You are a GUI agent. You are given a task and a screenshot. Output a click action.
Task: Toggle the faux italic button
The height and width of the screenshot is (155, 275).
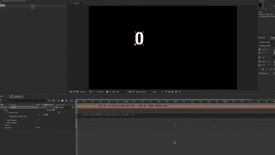coord(266,70)
